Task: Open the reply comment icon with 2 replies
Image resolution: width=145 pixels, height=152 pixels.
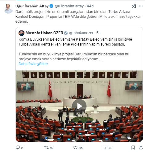Action: coord(18,147)
